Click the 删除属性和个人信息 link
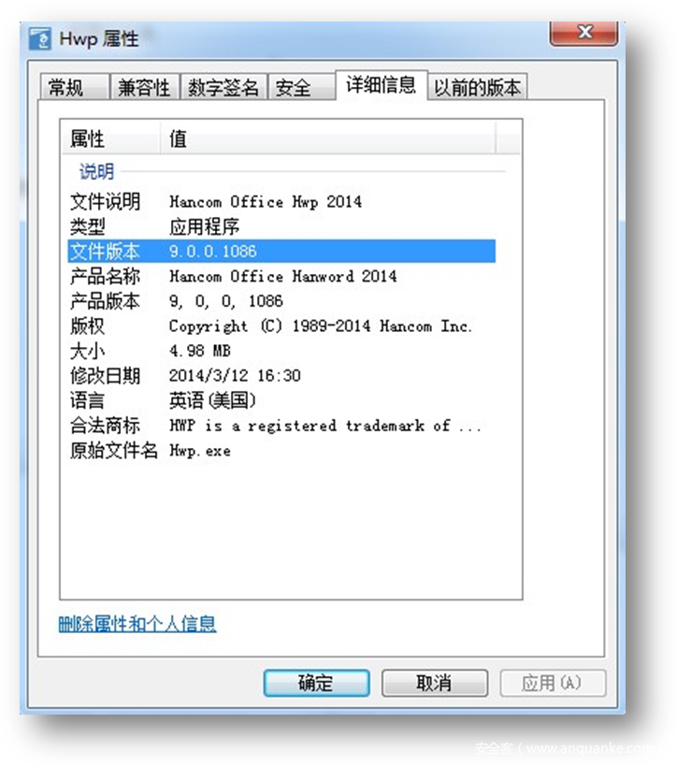The image size is (677, 766). click(x=137, y=624)
